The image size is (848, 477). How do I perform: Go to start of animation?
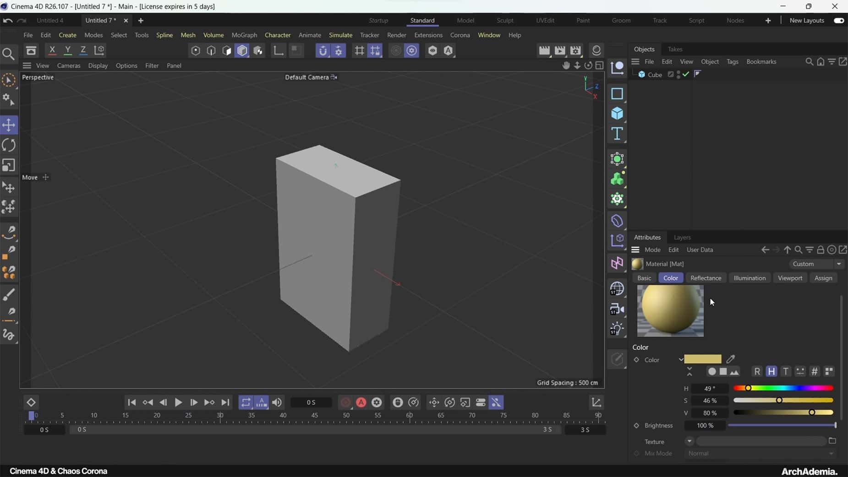tap(132, 402)
